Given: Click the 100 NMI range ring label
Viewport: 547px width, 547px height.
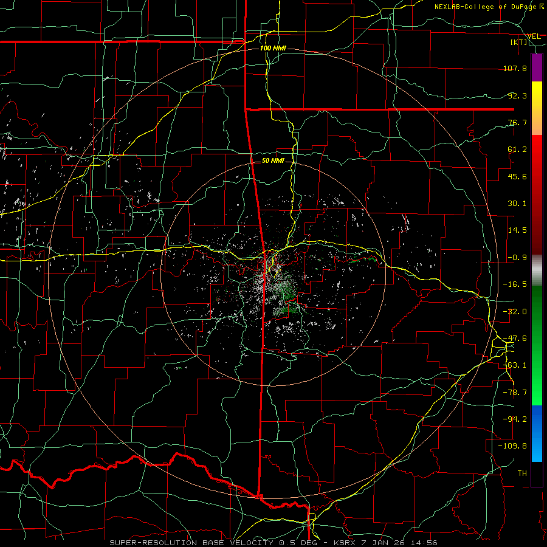Looking at the screenshot, I should [273, 48].
